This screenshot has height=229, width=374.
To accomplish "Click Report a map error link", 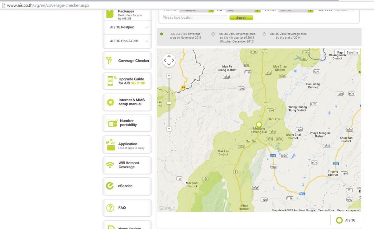I will point(348,210).
